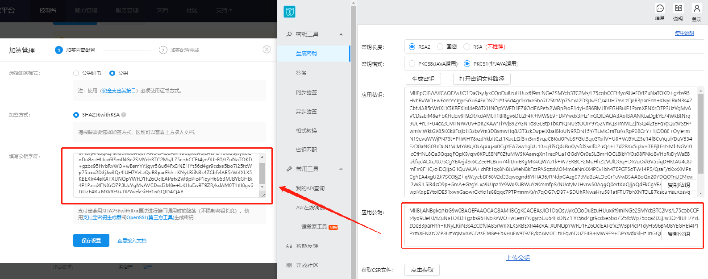Click the help icon beside SHA256withRSA
Image resolution: width=708 pixels, height=279 pixels.
pos(124,115)
